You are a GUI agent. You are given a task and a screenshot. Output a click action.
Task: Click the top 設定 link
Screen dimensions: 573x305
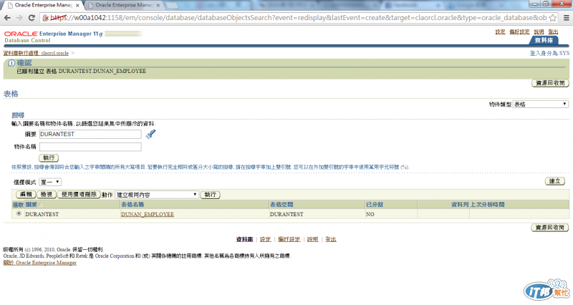[500, 32]
